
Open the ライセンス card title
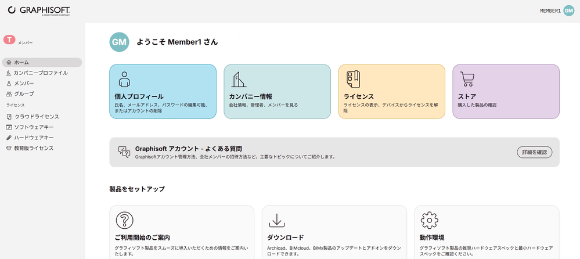(358, 96)
